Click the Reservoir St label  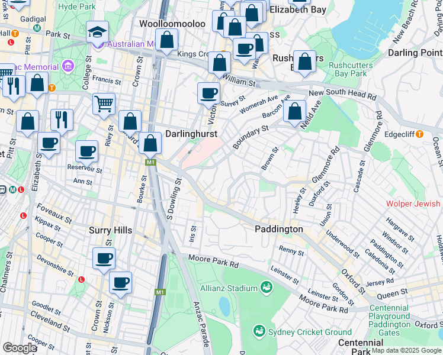(x=85, y=169)
